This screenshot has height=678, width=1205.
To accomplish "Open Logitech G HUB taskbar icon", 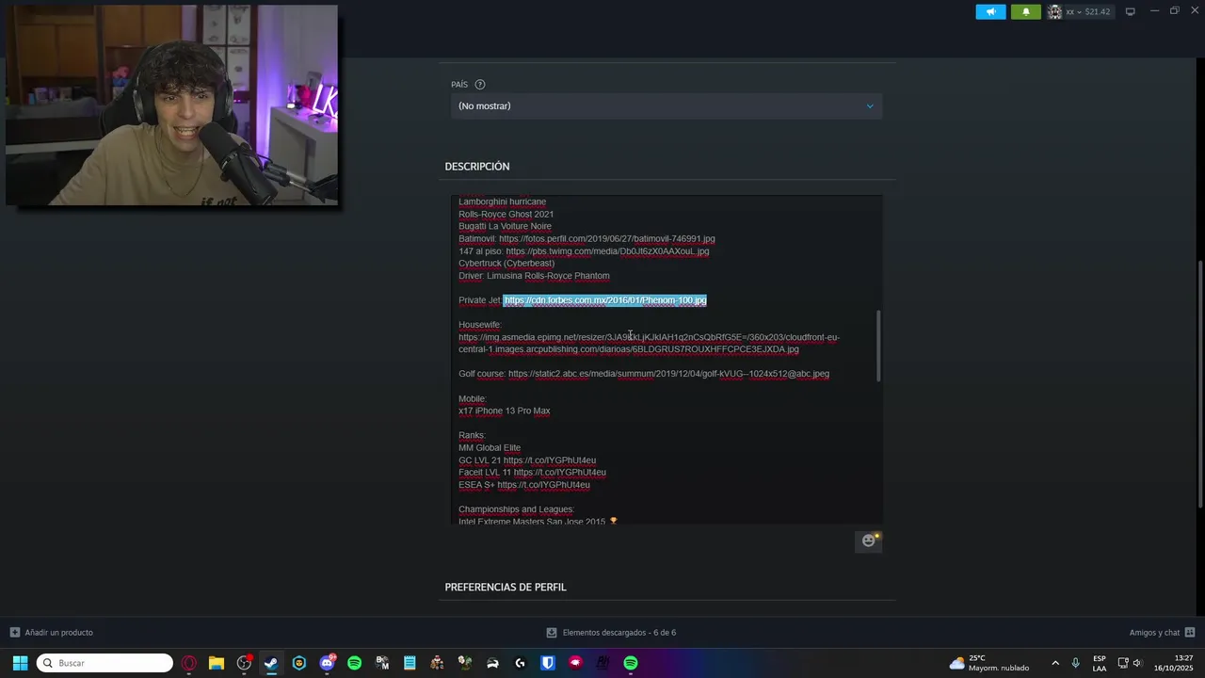I will pos(520,663).
